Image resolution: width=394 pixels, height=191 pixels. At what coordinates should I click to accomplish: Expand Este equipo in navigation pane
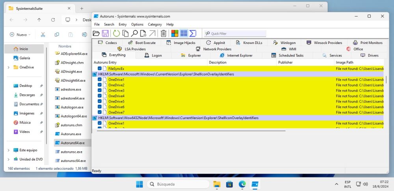pos(9,150)
